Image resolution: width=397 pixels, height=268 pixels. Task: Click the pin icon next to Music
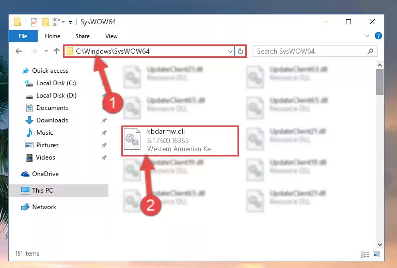104,133
